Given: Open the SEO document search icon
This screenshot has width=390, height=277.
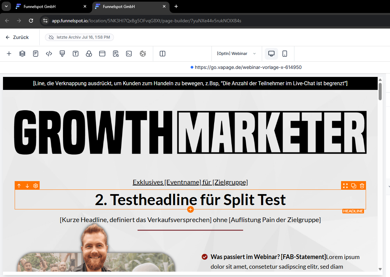Looking at the screenshot, I should click(116, 54).
